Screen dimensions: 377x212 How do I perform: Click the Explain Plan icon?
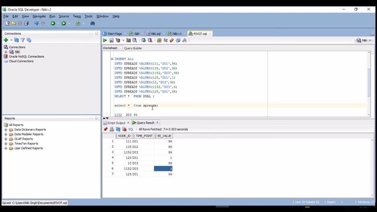(118, 41)
